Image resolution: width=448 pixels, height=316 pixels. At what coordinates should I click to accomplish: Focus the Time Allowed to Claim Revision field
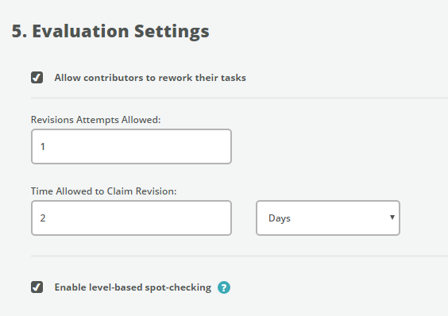pyautogui.click(x=131, y=218)
